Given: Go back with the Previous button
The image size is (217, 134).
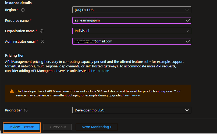Looking at the screenshot, I should (58, 127).
